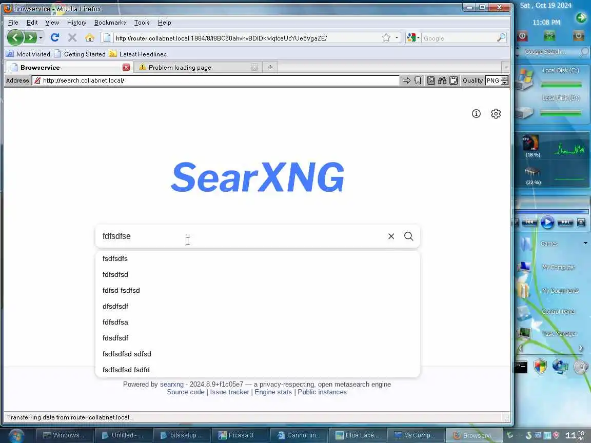Play media with sidebar play button
Screen dimensions: 591x443
[x=547, y=222]
